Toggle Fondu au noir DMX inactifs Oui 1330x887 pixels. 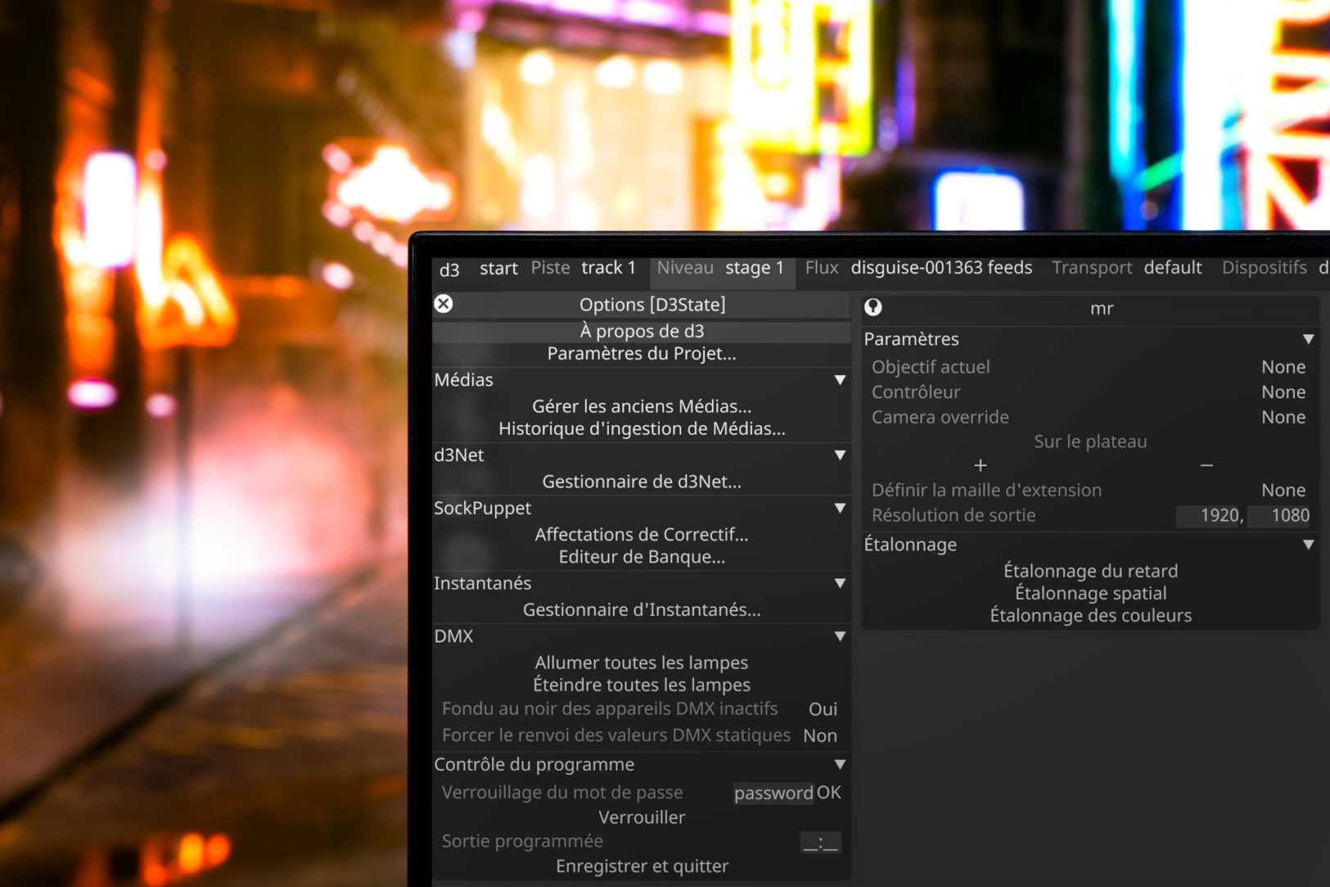tap(823, 709)
